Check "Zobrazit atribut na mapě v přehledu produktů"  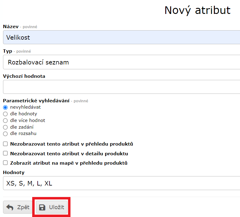point(5,163)
